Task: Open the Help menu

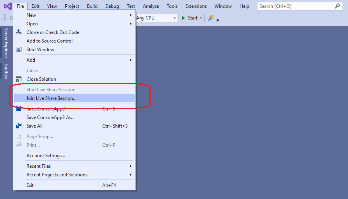Action: click(x=244, y=6)
